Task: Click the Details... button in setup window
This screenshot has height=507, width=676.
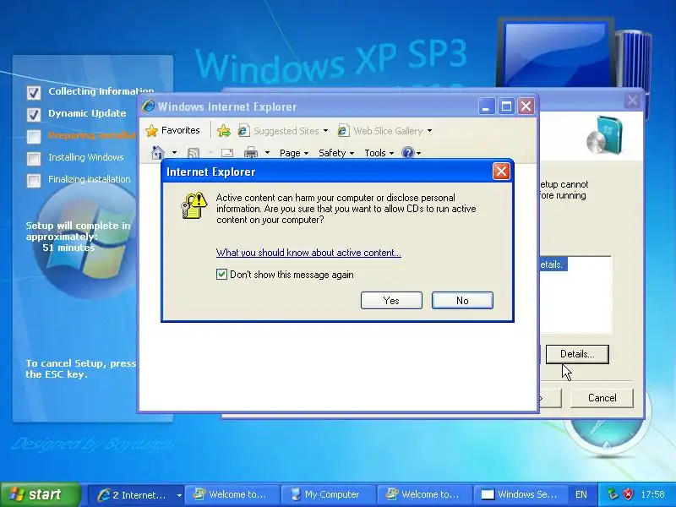Action: [x=577, y=354]
